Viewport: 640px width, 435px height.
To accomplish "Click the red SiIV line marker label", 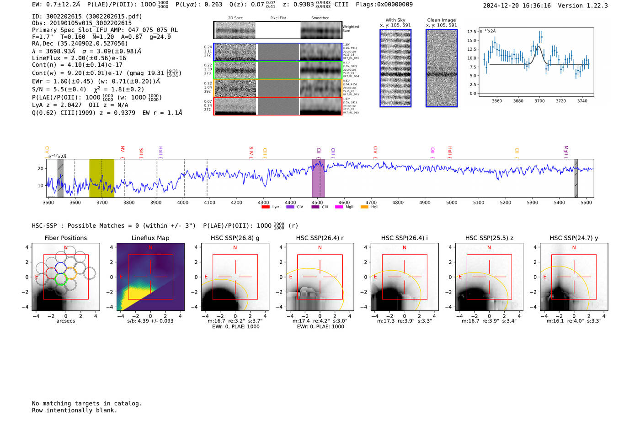I will pyautogui.click(x=251, y=151).
